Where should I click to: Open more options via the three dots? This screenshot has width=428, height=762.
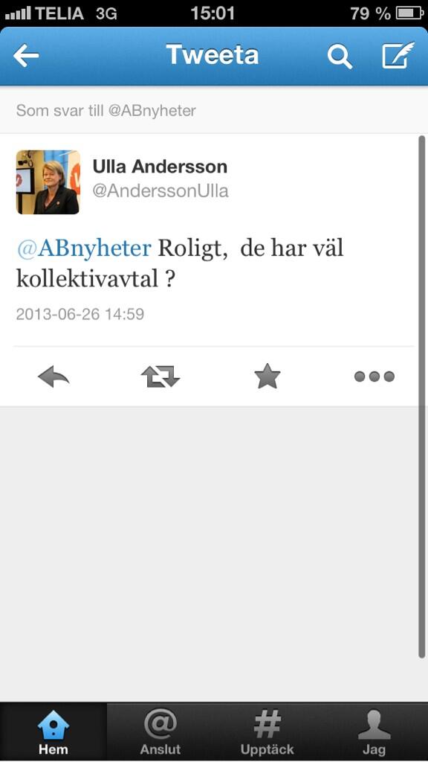374,377
